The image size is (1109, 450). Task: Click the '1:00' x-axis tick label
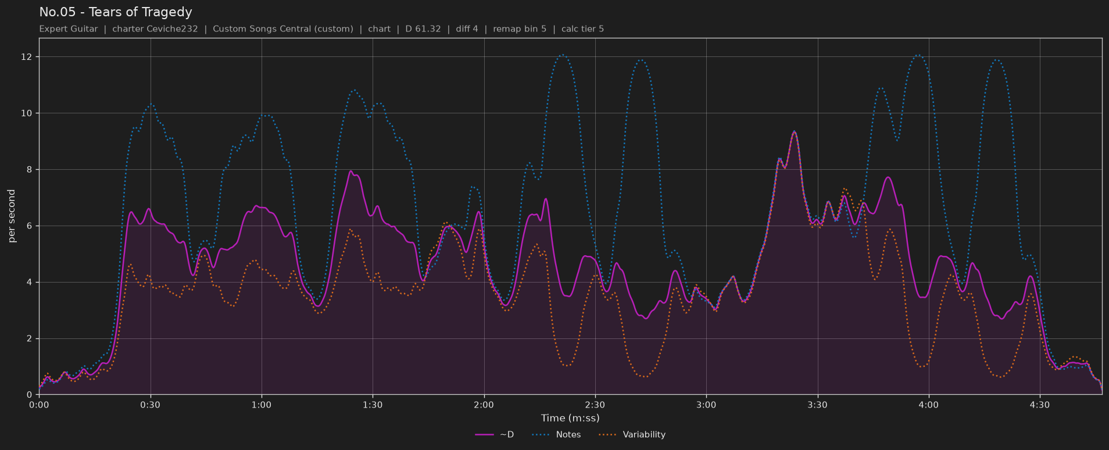point(262,405)
